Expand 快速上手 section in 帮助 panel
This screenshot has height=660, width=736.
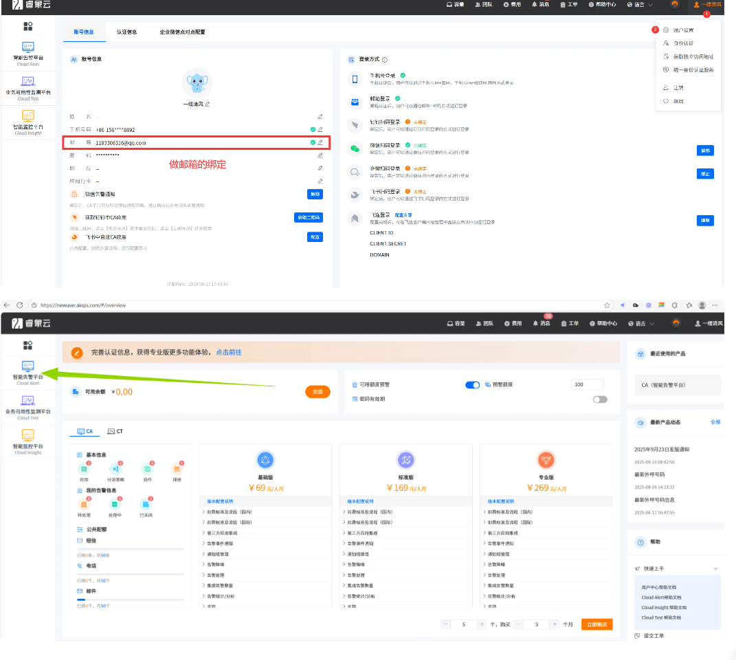[715, 569]
